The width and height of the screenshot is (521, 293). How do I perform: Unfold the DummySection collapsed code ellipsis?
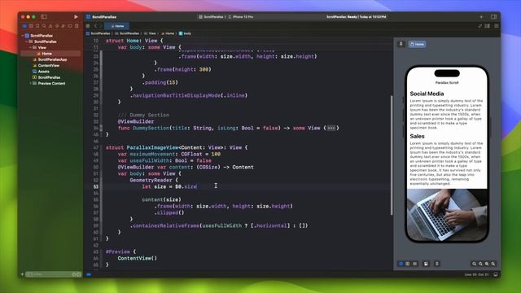(x=331, y=128)
